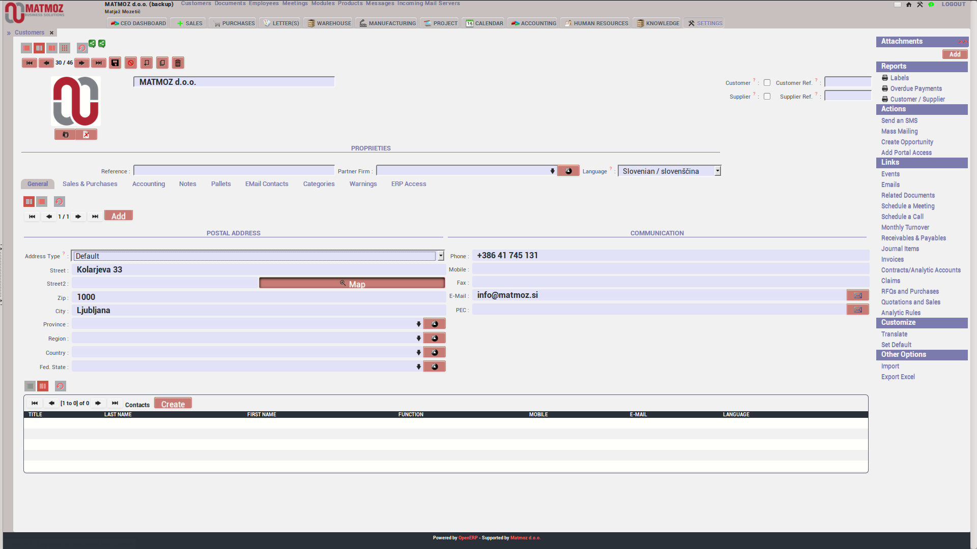Open the Language dropdown showing Slovenian
The image size is (977, 549).
[669, 171]
